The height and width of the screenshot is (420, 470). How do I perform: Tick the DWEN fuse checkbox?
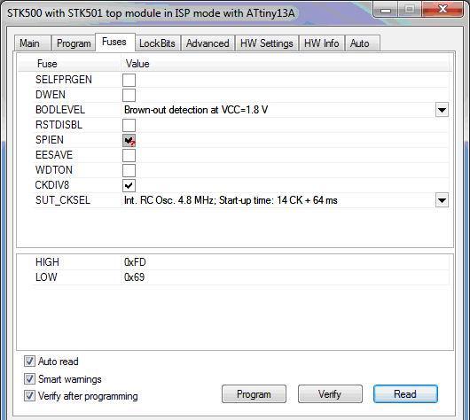pyautogui.click(x=129, y=95)
